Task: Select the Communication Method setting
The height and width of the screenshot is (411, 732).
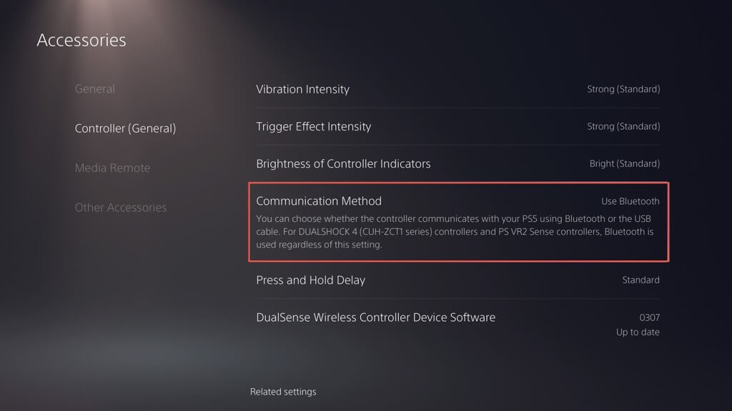Action: tap(319, 201)
